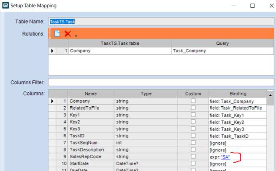Select the StartDate name cell
The image size is (276, 171).
(x=91, y=163)
